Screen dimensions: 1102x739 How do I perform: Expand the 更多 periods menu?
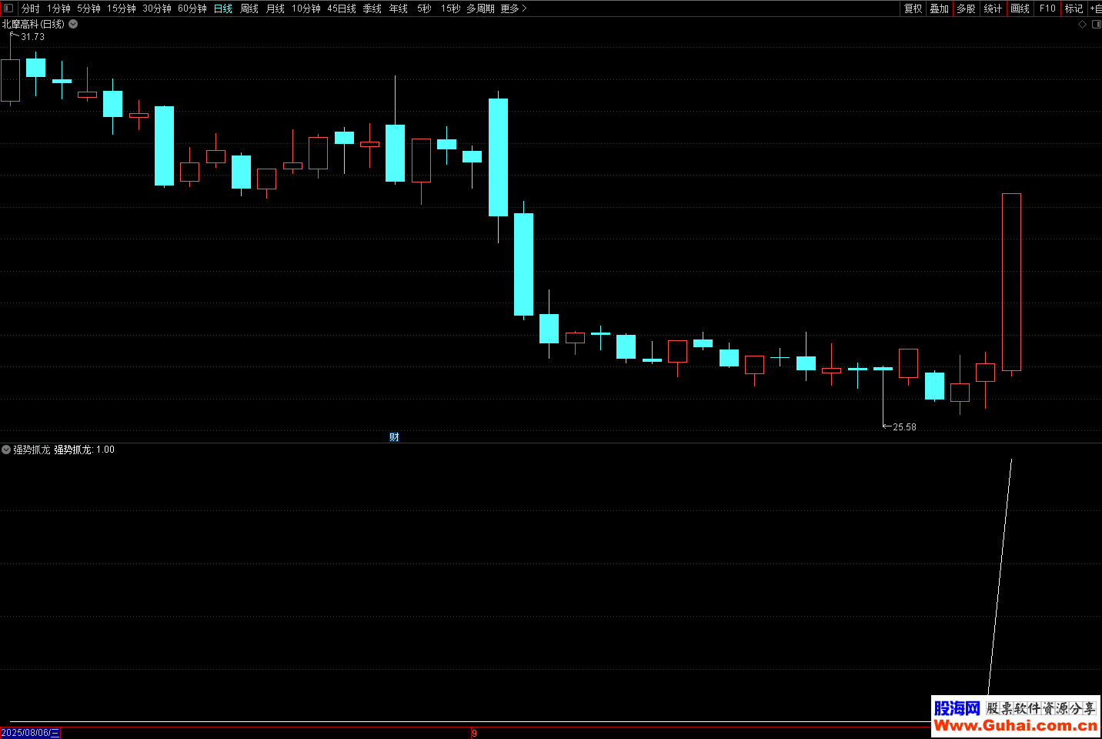(x=513, y=8)
